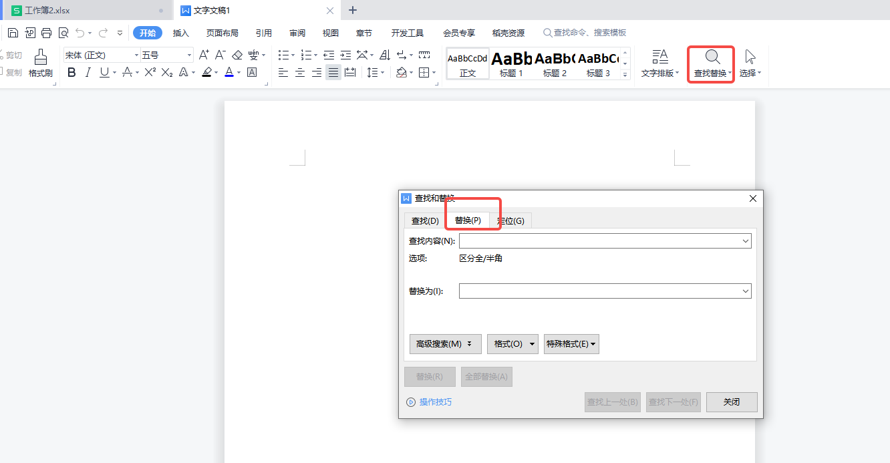Toggle justified paragraph alignment
Screen dimensions: 890x463
[333, 73]
